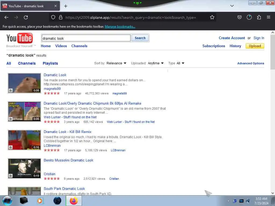Open the Type All dropdown

pos(180,63)
